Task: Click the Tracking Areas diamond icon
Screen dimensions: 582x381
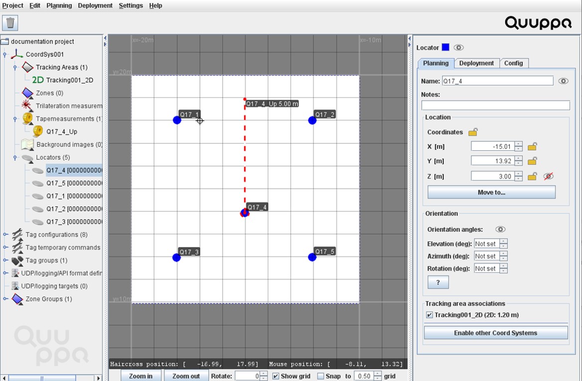Action: tap(27, 67)
